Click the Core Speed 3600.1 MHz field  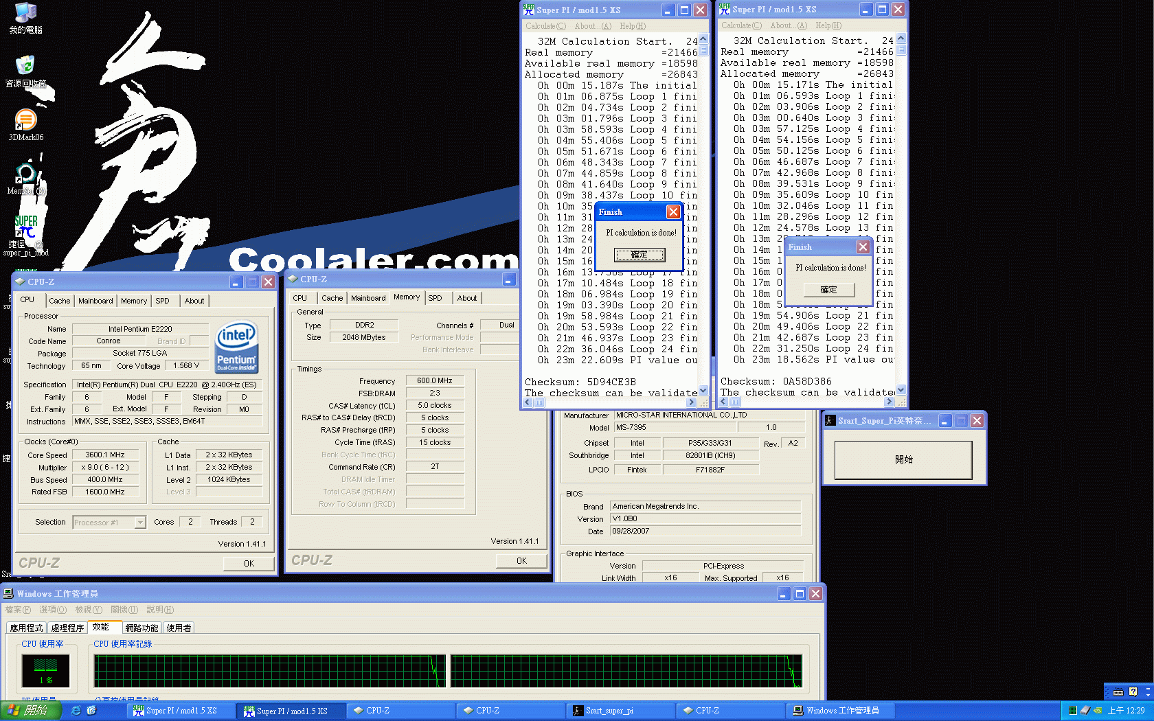105,455
